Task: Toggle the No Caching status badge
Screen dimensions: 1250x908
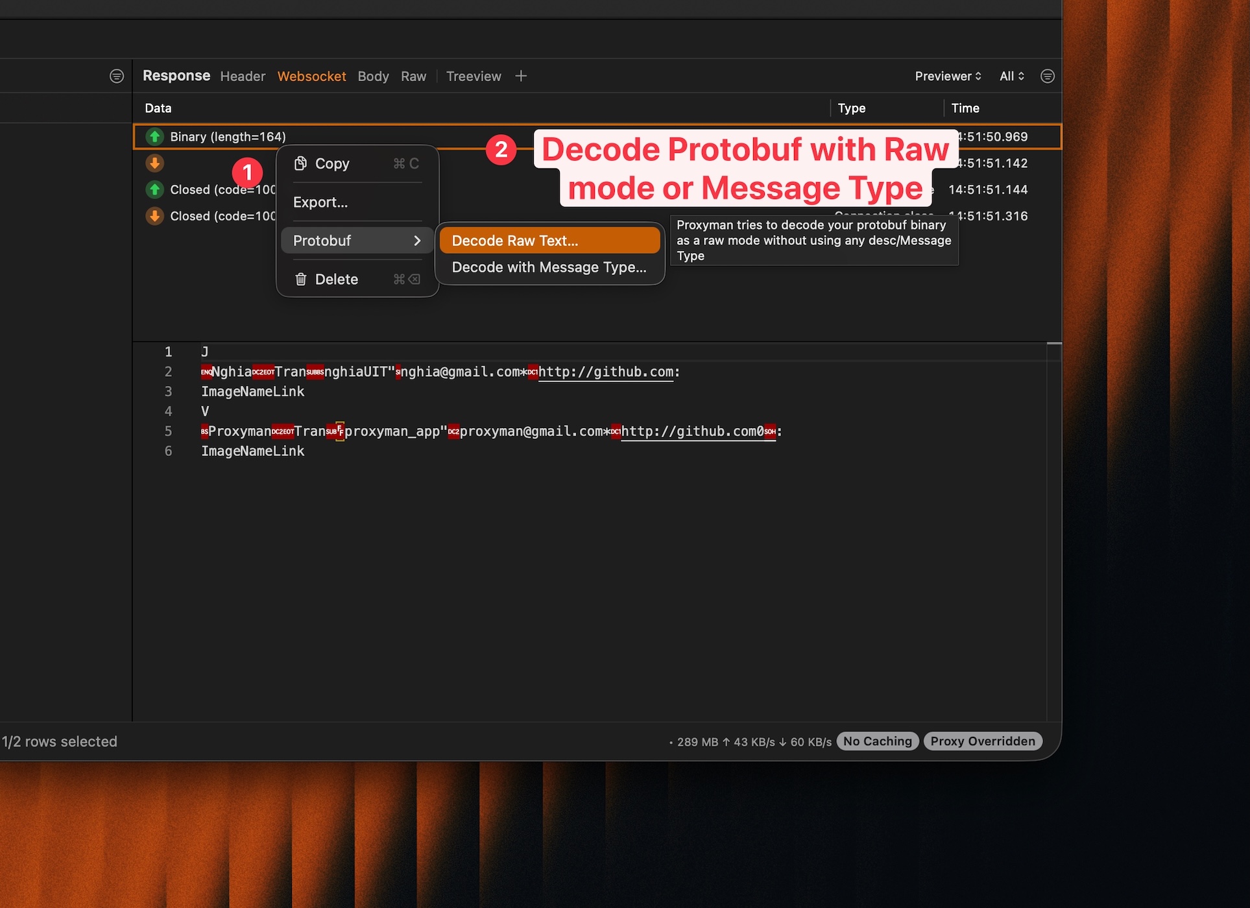Action: point(877,741)
